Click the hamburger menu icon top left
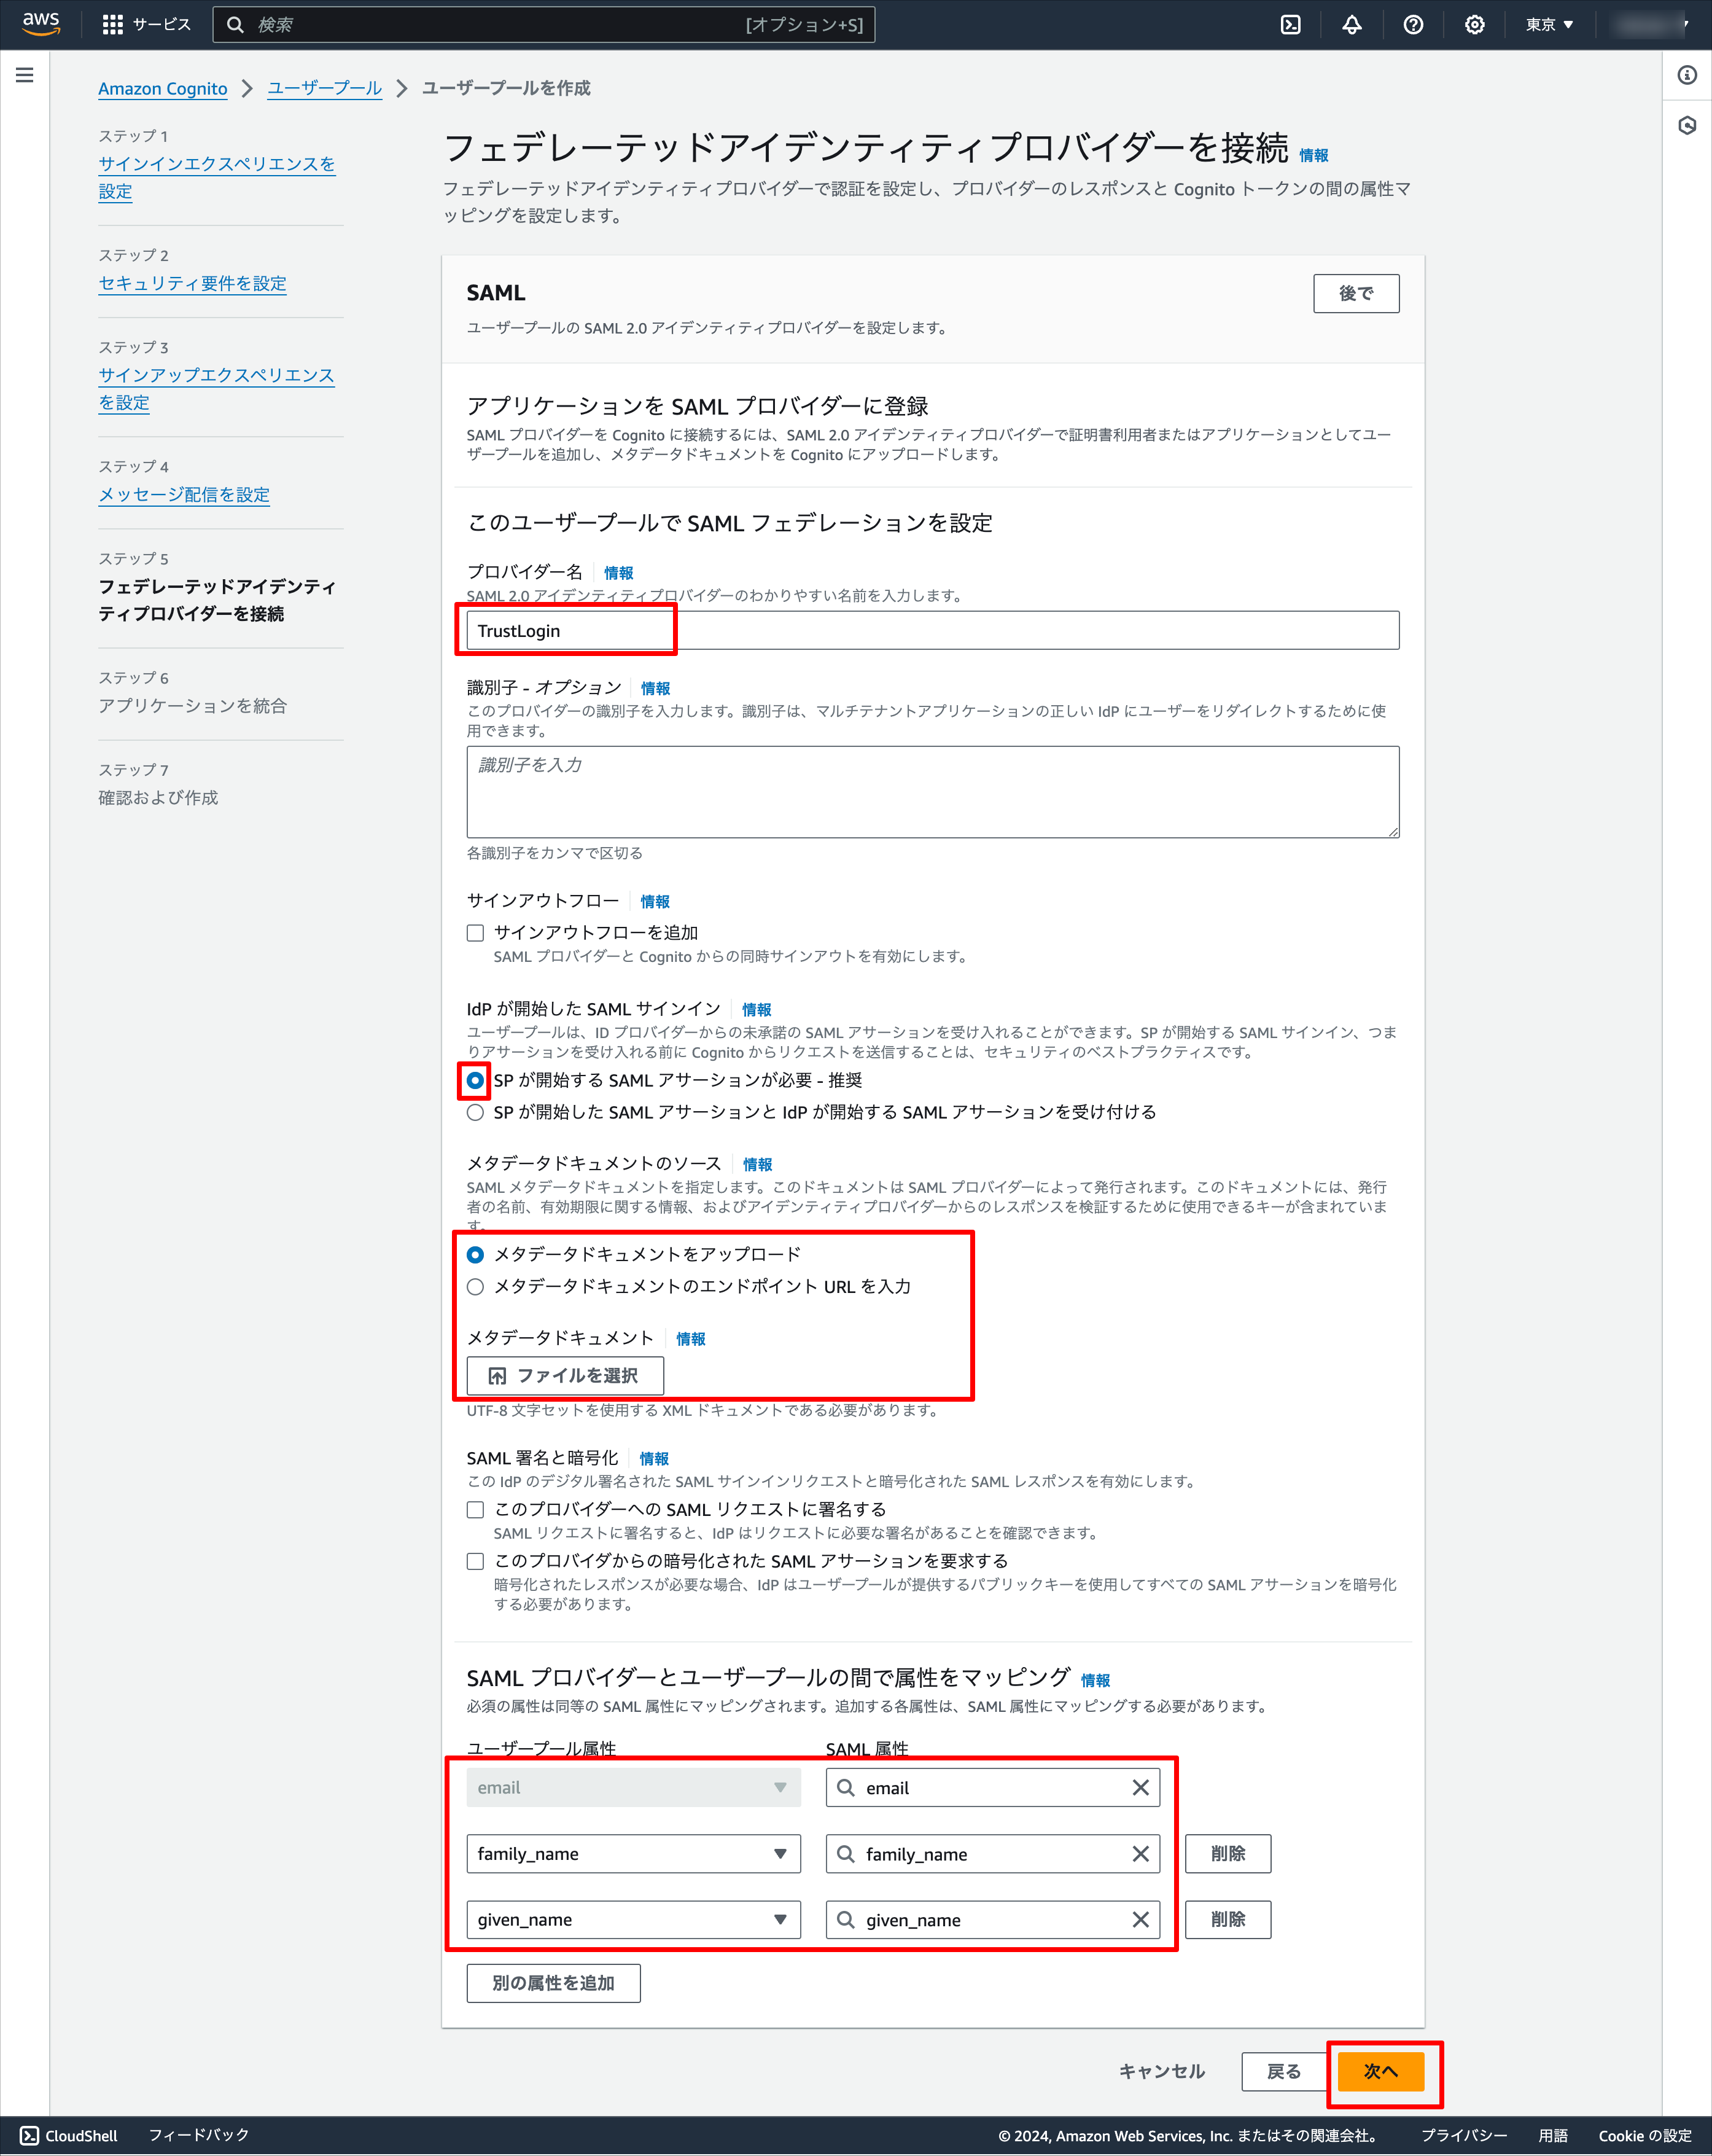 [x=25, y=75]
